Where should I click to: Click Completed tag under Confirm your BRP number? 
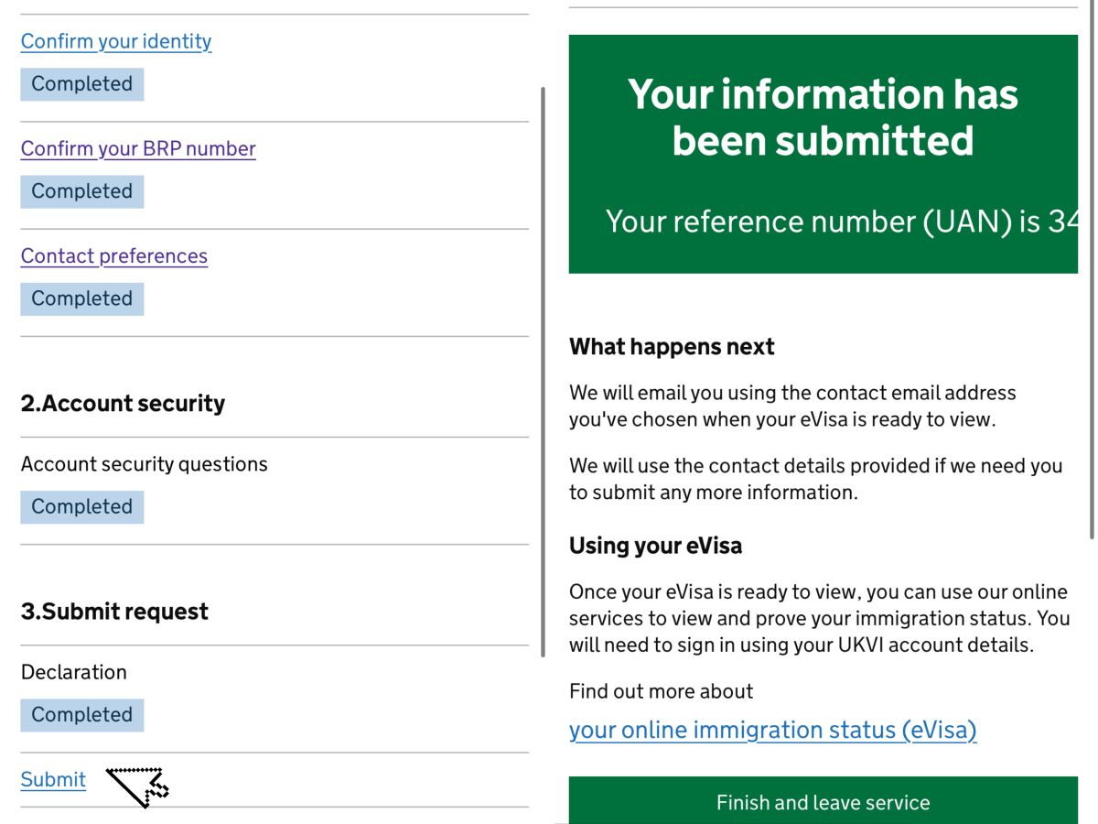(x=82, y=191)
